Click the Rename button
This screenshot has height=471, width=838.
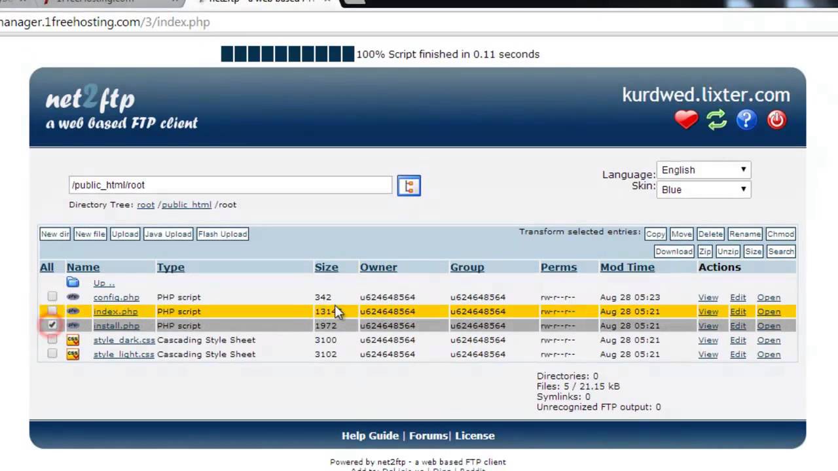(x=745, y=234)
